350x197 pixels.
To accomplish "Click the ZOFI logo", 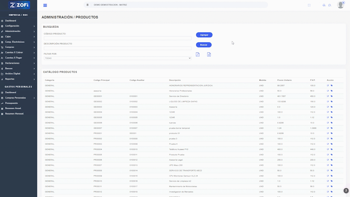I will tap(18, 5).
